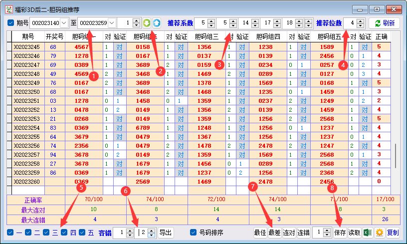
Task: Decrease 推荐系数 value 17
Action: click(x=277, y=25)
